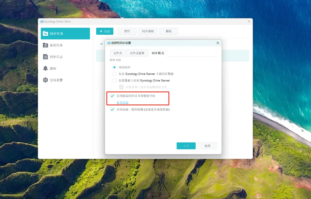Screen dimensions: 311x199
Task: Click the 同步规则 button
Action: (x=148, y=31)
